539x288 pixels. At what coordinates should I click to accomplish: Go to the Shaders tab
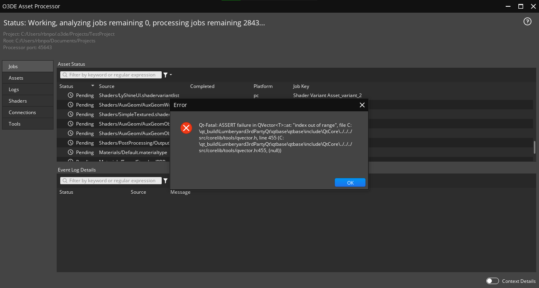pyautogui.click(x=28, y=101)
